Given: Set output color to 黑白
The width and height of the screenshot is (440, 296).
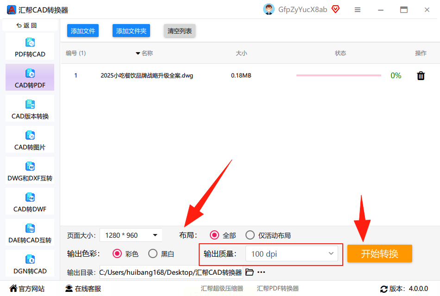Looking at the screenshot, I should (153, 253).
